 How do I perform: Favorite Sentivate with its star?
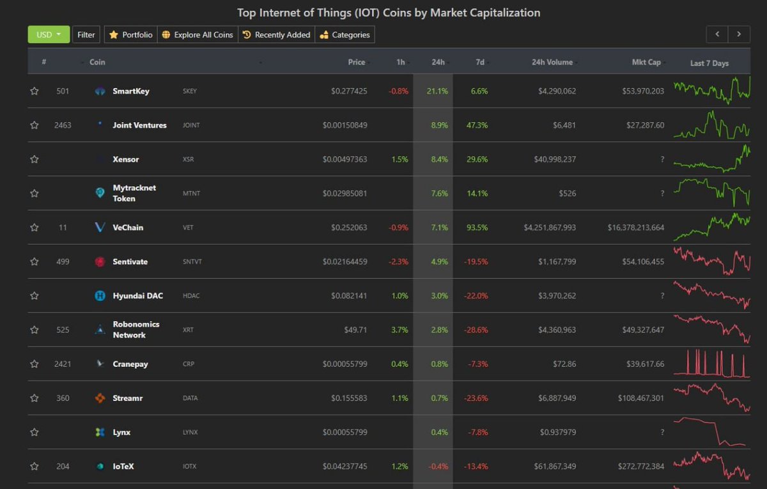(35, 261)
